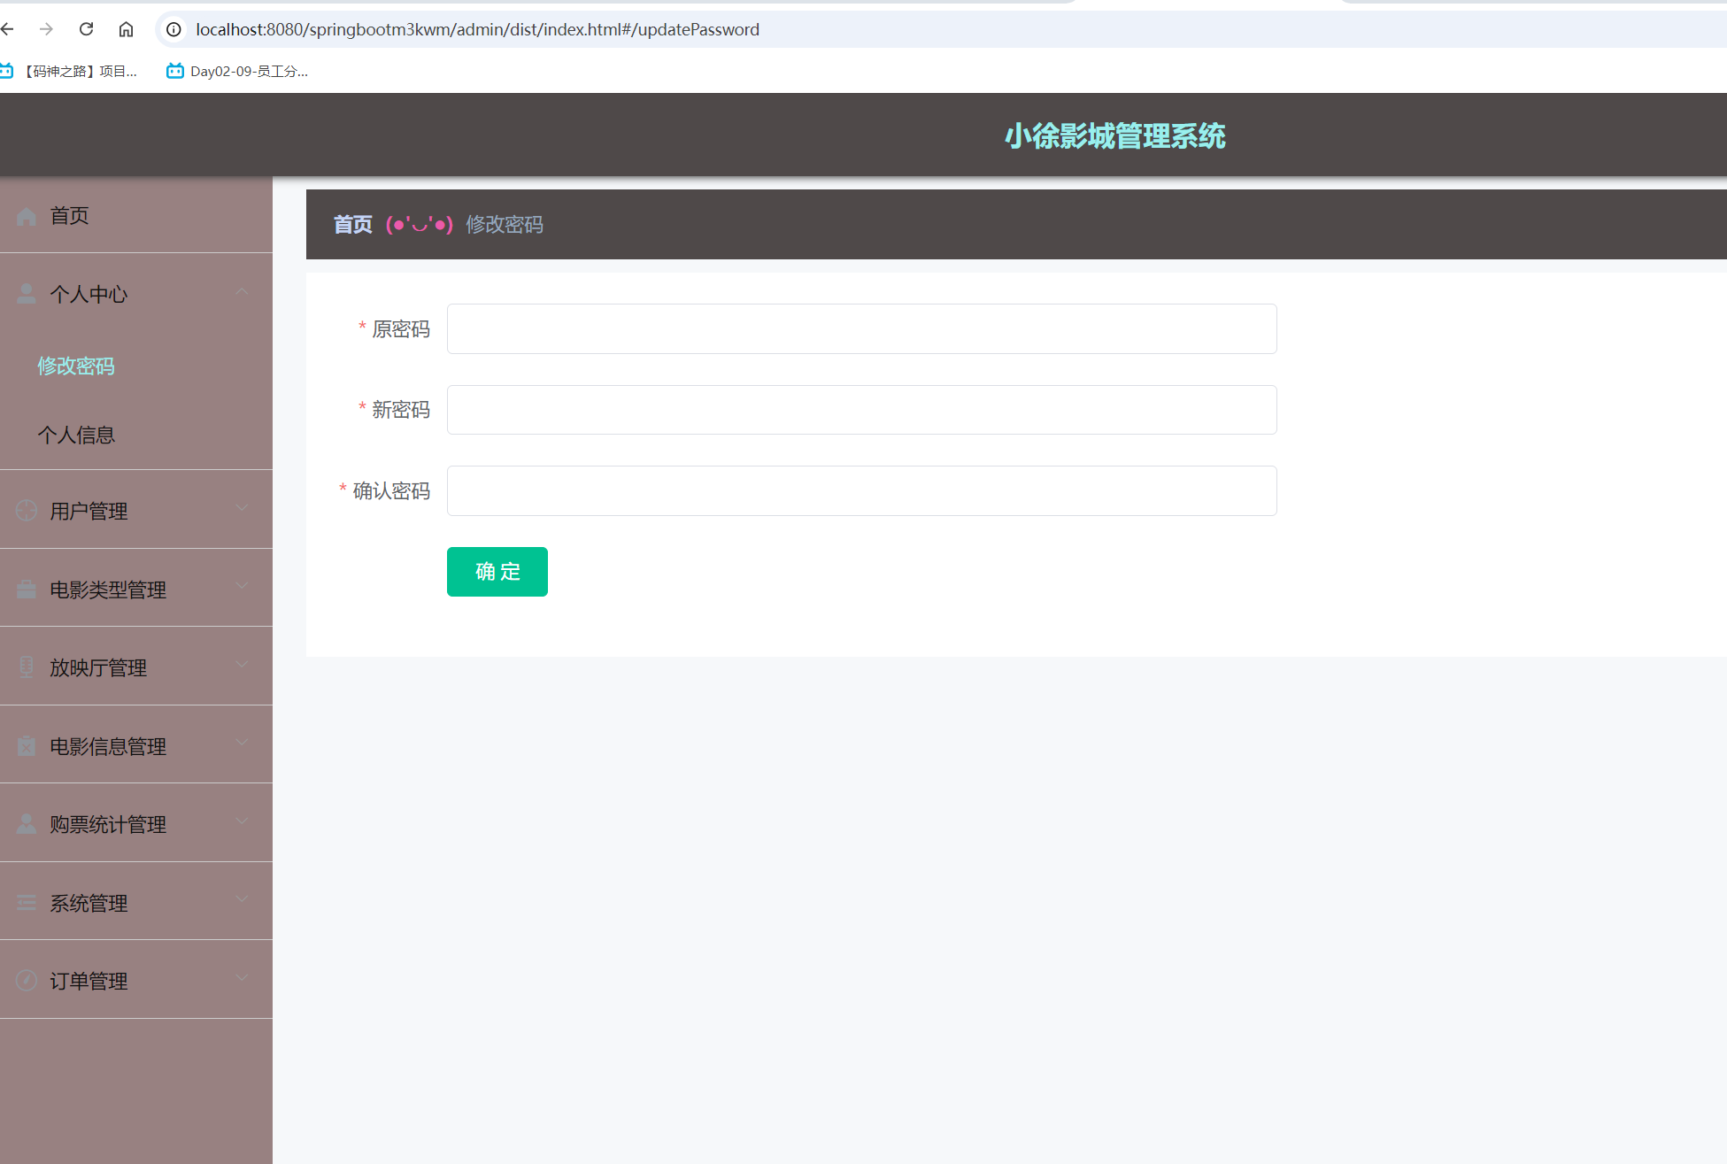Click the 用户管理 sidebar icon
The height and width of the screenshot is (1164, 1727).
tap(27, 511)
